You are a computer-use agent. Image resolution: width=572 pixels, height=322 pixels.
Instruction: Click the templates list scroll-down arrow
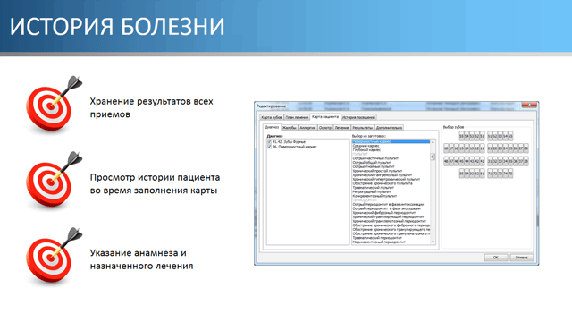(433, 241)
